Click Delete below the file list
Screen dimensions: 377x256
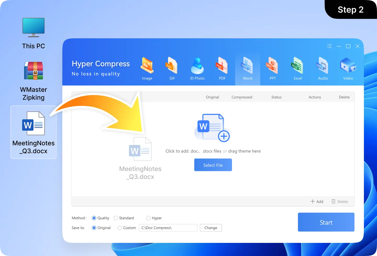tap(340, 201)
